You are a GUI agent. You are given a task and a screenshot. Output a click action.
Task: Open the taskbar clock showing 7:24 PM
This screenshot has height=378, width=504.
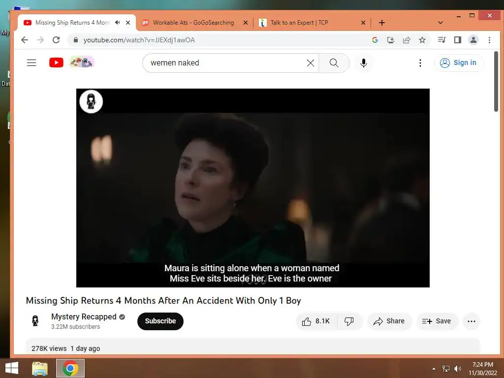pos(483,368)
